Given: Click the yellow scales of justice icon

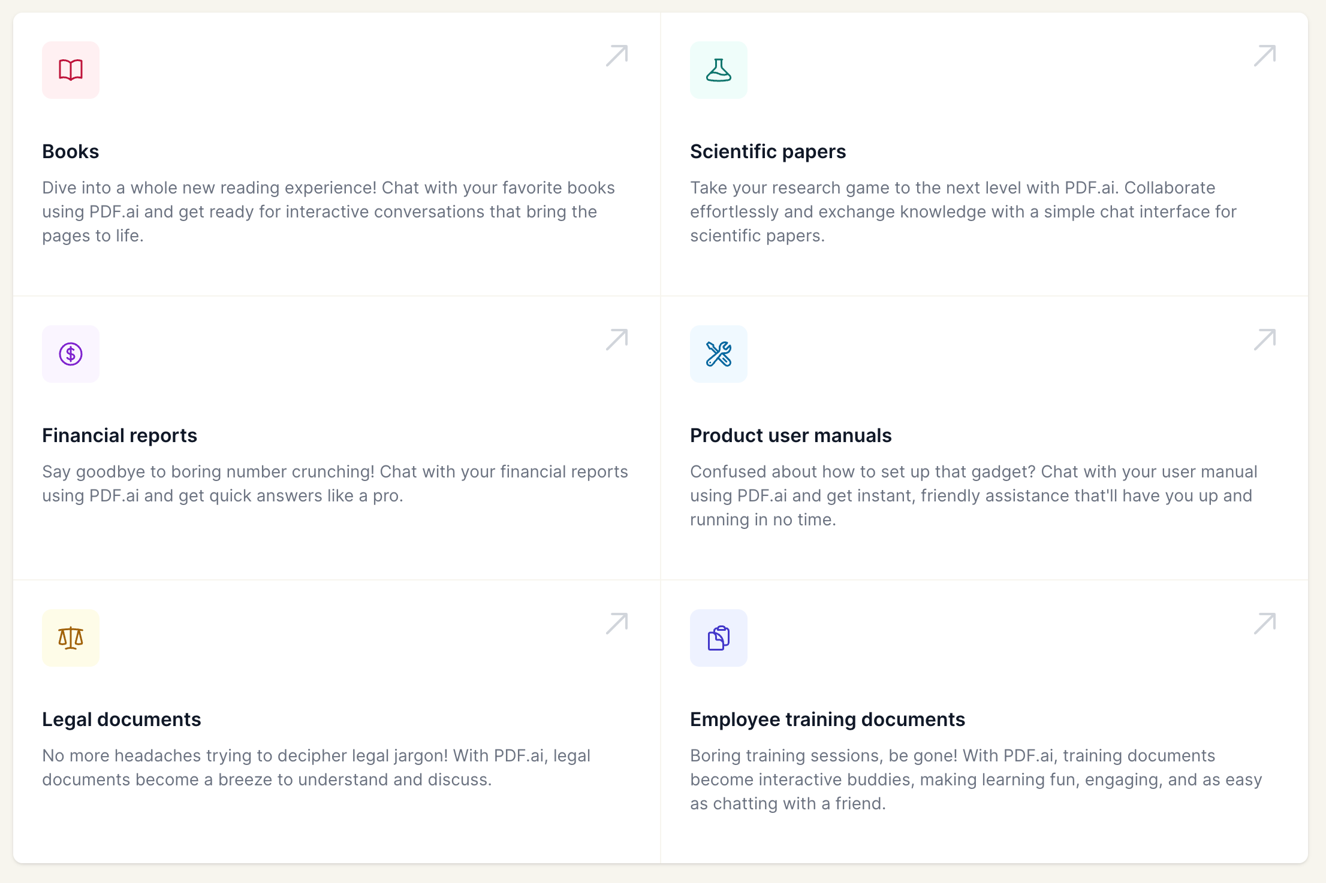Looking at the screenshot, I should pyautogui.click(x=71, y=638).
